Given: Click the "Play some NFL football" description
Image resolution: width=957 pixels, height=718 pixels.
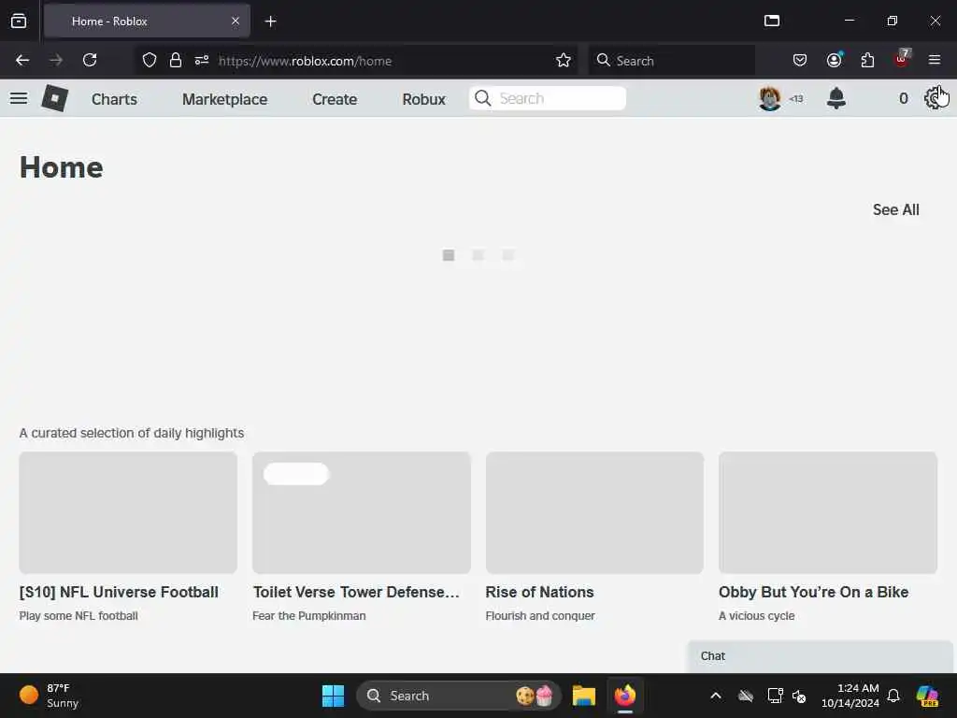Looking at the screenshot, I should point(79,616).
